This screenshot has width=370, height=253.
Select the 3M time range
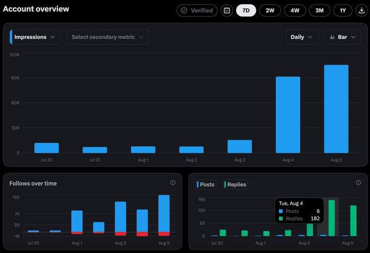point(319,10)
